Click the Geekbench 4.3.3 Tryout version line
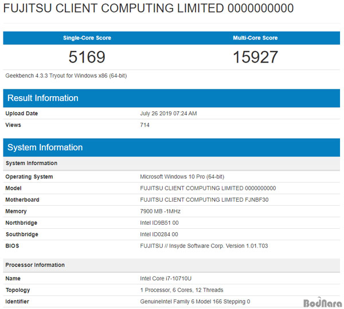The width and height of the screenshot is (344, 309). (x=66, y=76)
